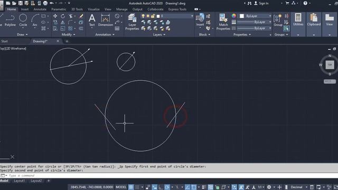Screen dimensions: 338x190
Task: Open Layer Properties manager
Action: (x=132, y=22)
